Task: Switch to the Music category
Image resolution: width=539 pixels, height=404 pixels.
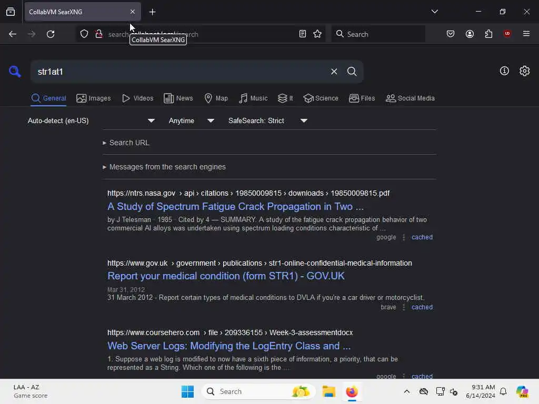Action: pos(253,98)
